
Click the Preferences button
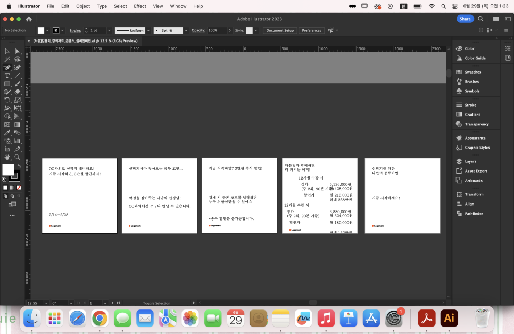311,30
